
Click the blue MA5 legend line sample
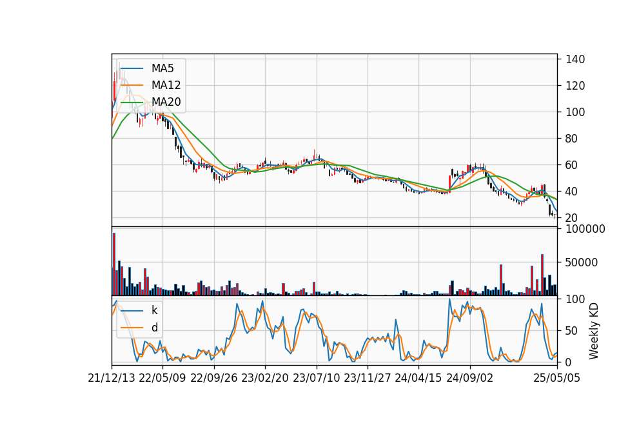click(x=132, y=69)
